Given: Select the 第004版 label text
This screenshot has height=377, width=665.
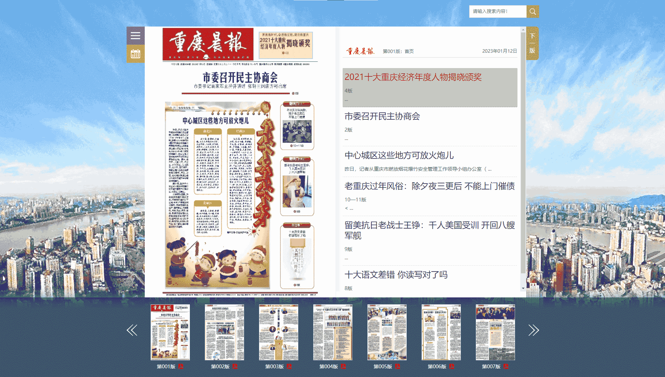Looking at the screenshot, I should [329, 367].
